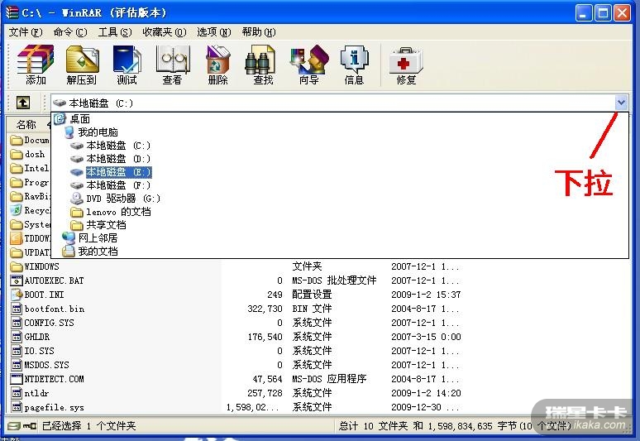The image size is (640, 441).
Task: Click the WinRAR title bar icon
Action: [12, 12]
